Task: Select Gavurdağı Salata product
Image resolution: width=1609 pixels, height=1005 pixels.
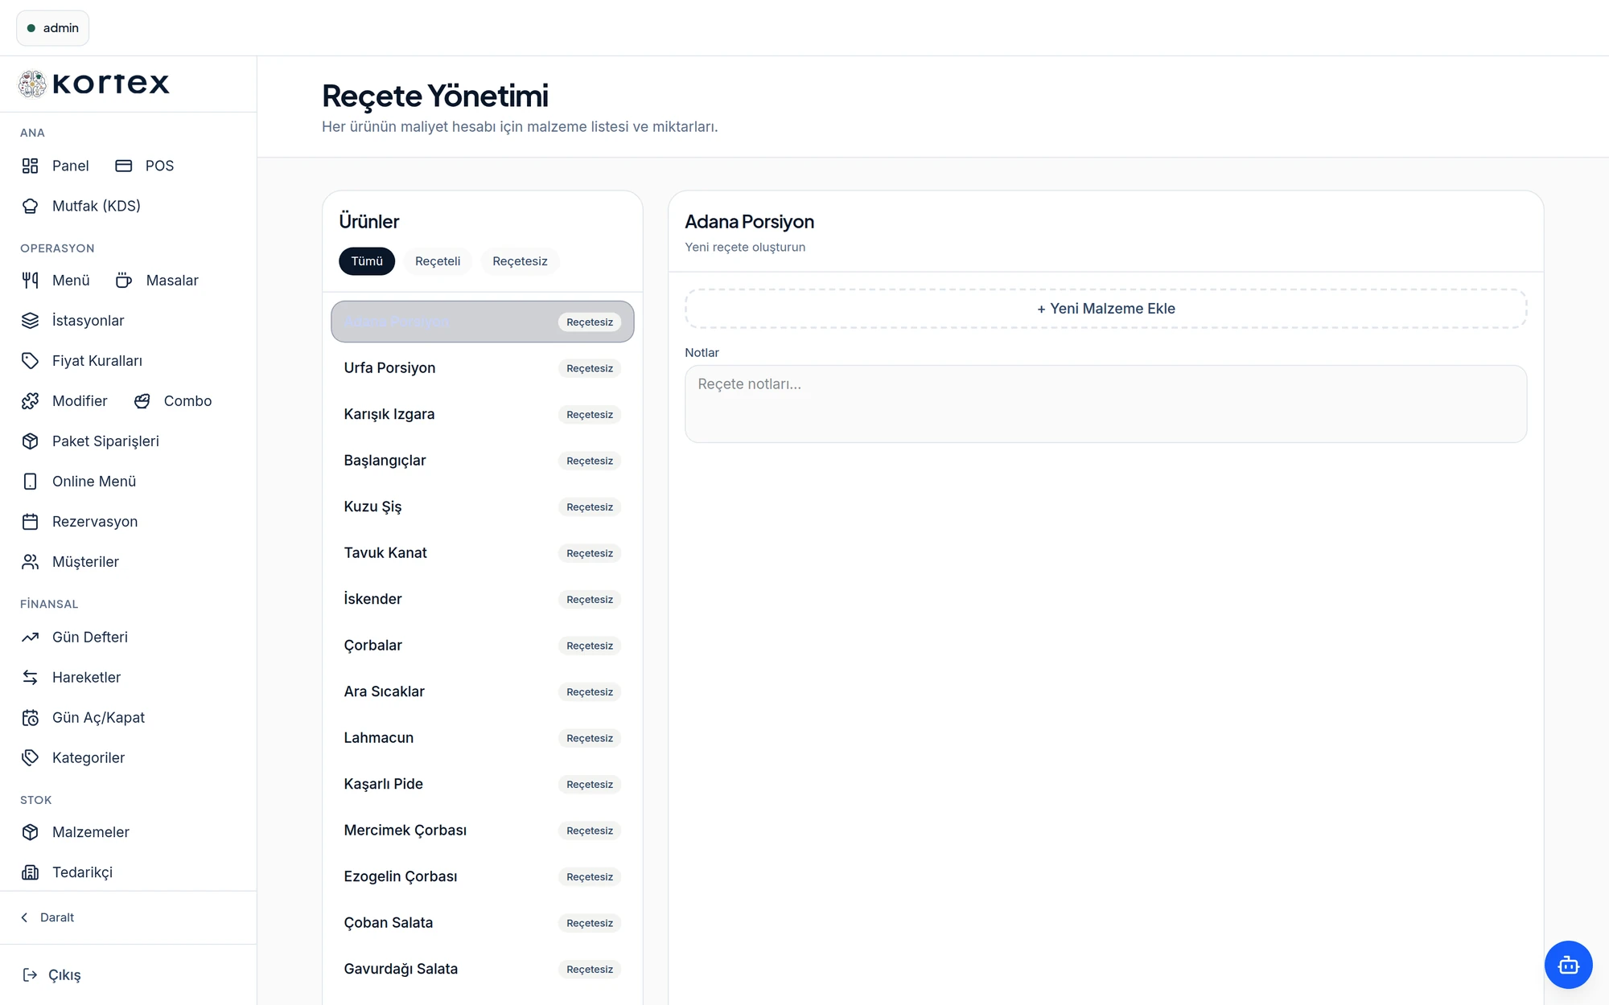Action: pyautogui.click(x=483, y=969)
